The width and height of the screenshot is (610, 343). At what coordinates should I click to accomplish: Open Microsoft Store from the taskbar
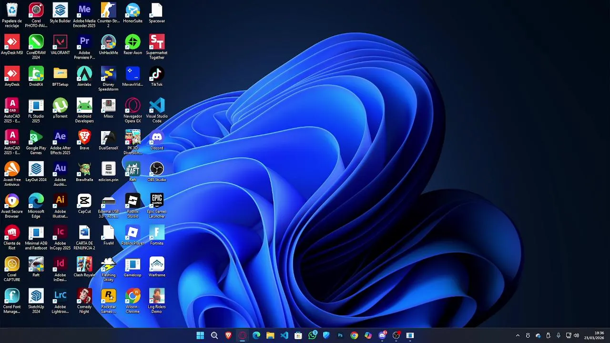point(298,335)
